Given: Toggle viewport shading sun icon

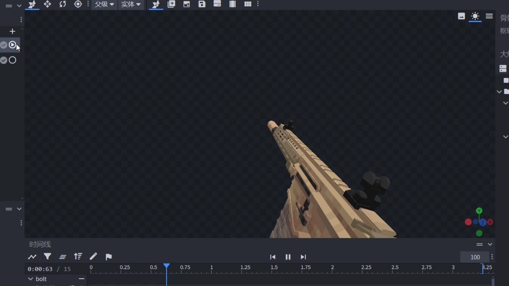Looking at the screenshot, I should 475,16.
